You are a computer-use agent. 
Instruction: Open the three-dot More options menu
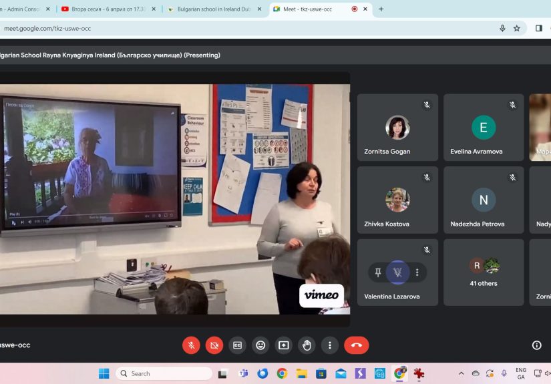coord(330,345)
